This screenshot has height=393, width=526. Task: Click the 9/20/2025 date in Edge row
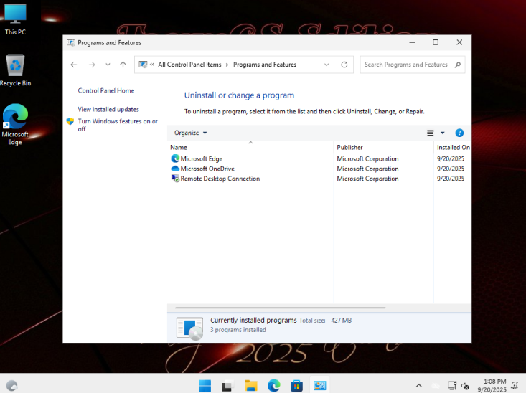pos(451,158)
